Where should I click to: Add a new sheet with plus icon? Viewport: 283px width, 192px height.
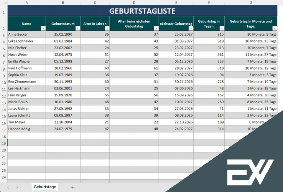click(73, 187)
